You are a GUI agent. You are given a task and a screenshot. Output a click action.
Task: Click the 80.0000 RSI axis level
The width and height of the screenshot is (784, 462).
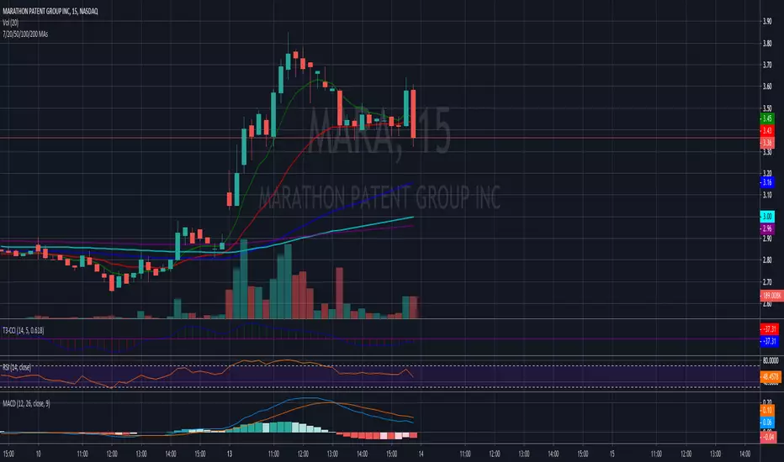pyautogui.click(x=770, y=360)
